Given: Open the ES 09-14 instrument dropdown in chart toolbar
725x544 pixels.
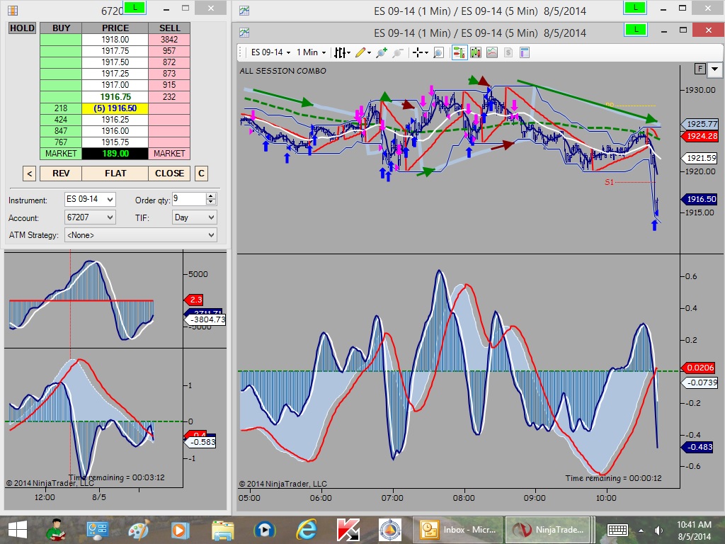Looking at the screenshot, I should (x=271, y=52).
